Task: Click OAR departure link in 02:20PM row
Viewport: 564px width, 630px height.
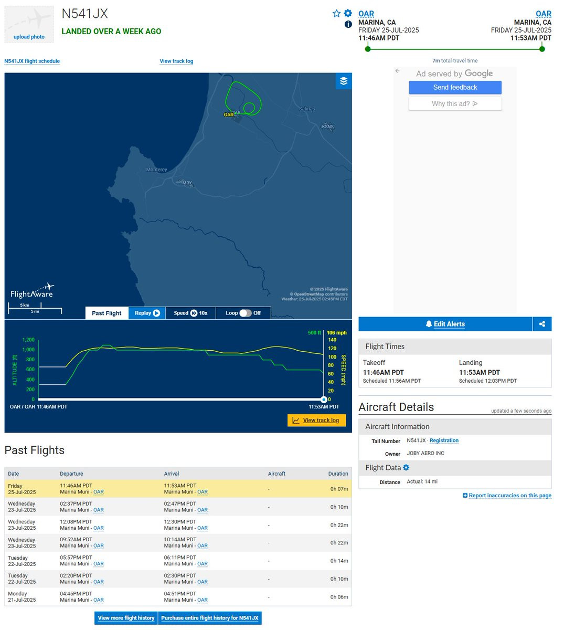Action: click(x=99, y=582)
